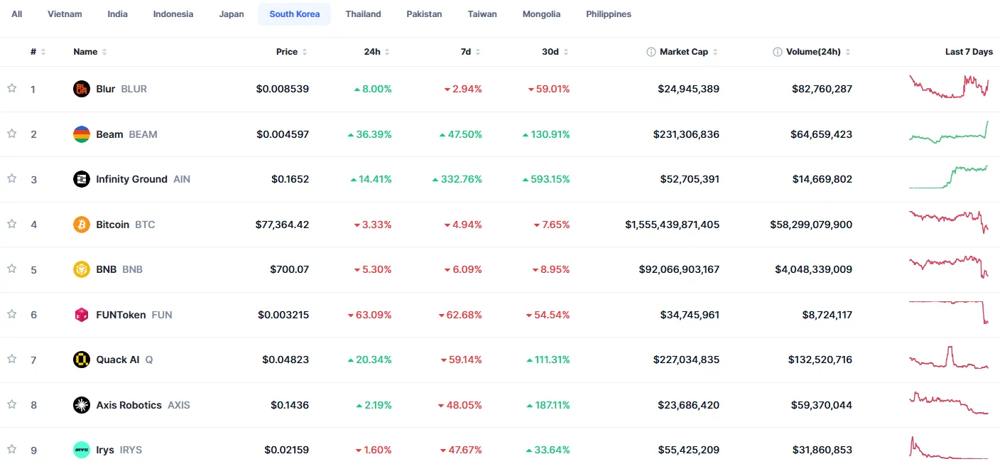Image resolution: width=1000 pixels, height=469 pixels.
Task: Open FUNToken's 7-day sparkline chart
Action: [x=948, y=312]
